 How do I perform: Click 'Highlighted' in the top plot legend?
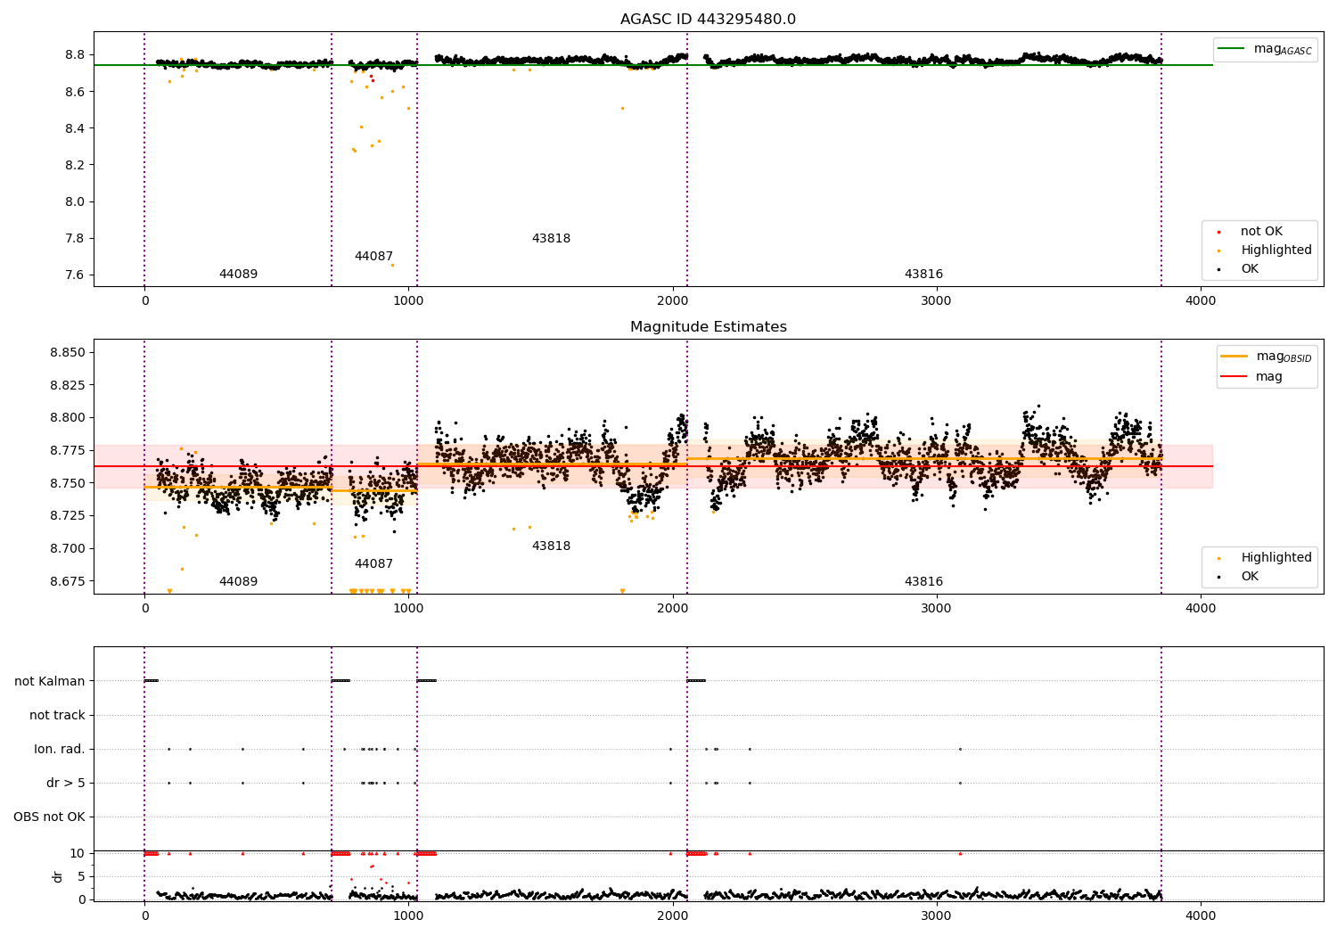click(1275, 250)
